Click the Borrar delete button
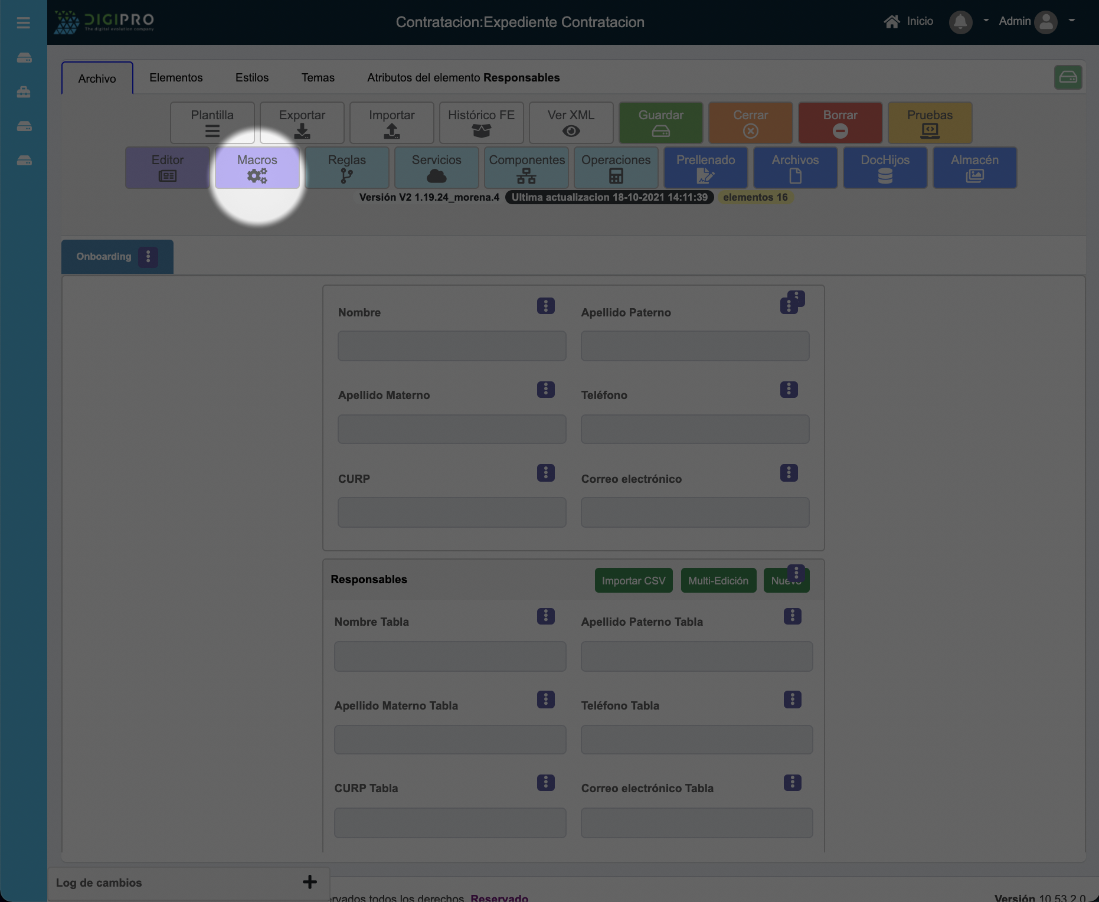 (x=840, y=123)
